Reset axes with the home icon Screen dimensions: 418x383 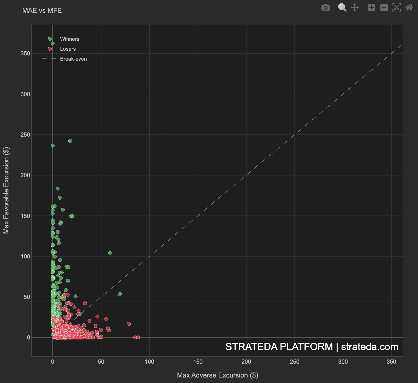pos(409,8)
